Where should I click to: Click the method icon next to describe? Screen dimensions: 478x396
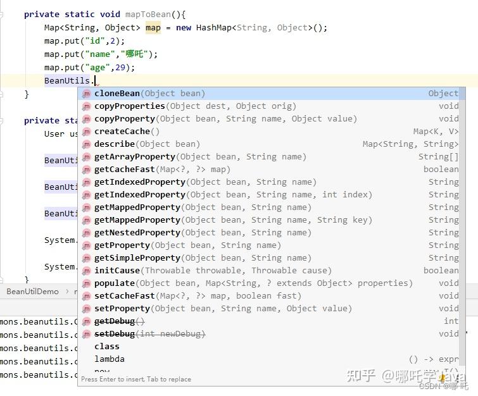point(87,144)
